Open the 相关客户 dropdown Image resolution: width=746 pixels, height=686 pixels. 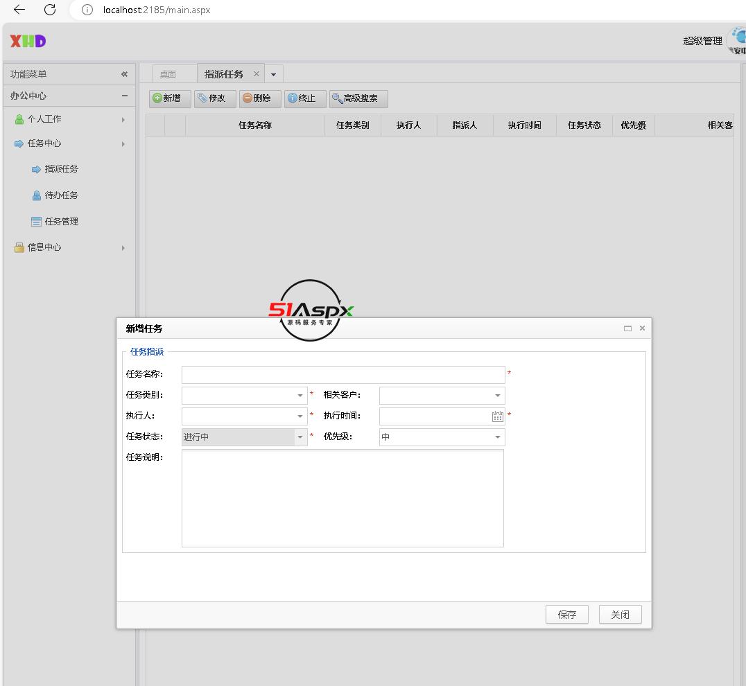click(x=497, y=396)
